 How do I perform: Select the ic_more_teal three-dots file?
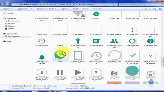[132, 30]
